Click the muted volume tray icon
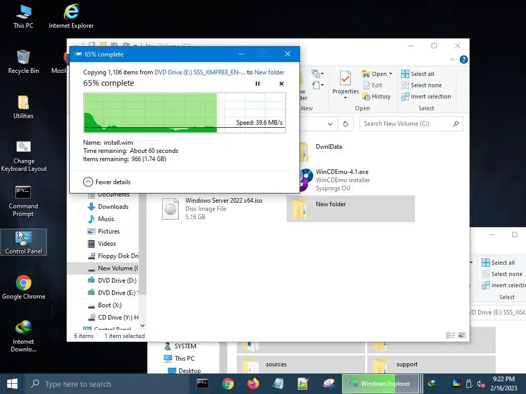 click(481, 384)
